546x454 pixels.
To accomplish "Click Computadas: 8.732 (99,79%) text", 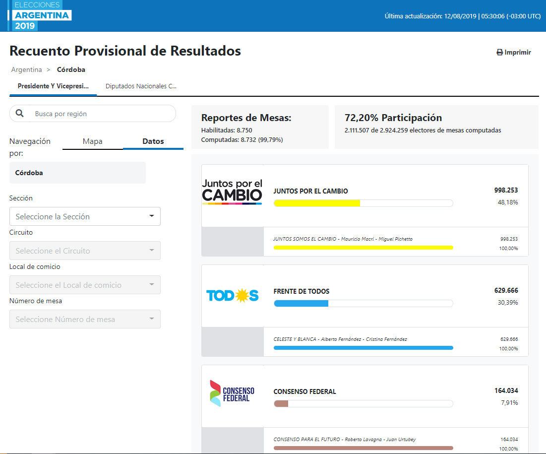I will (x=242, y=140).
